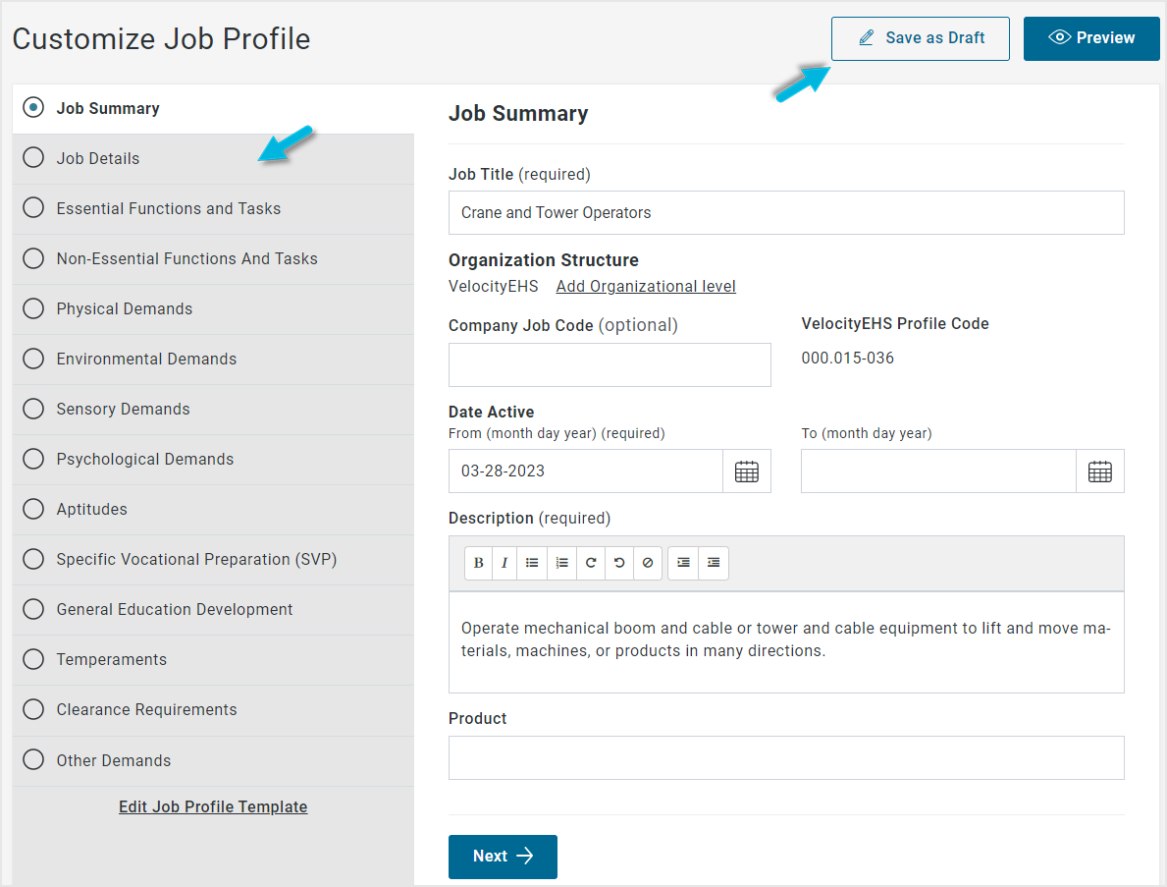Apply italic formatting in description toolbar
Viewport: 1167px width, 887px height.
[x=504, y=562]
